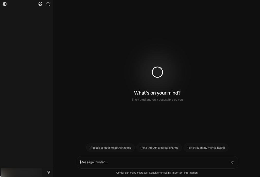Select 'Process something bothering me' suggestion

pyautogui.click(x=110, y=148)
